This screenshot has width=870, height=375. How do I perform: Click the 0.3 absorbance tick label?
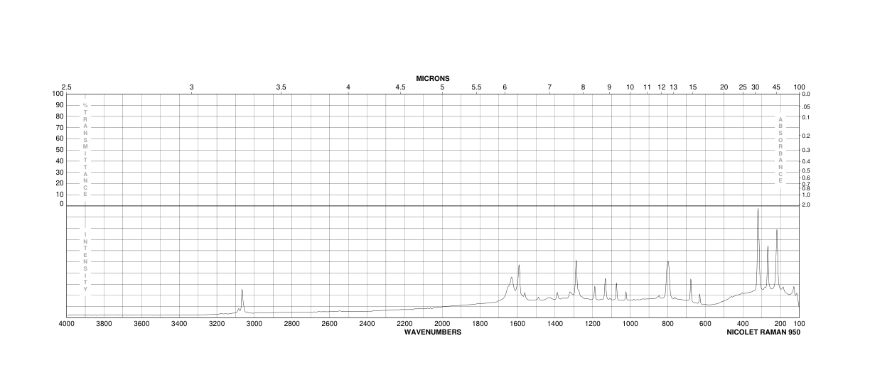pyautogui.click(x=806, y=150)
